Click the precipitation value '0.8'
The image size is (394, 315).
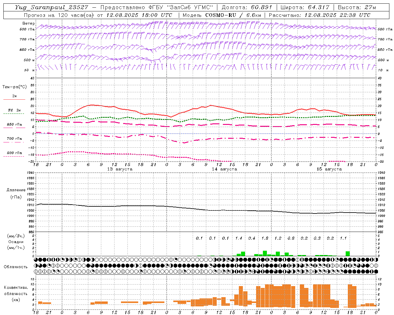(x=291, y=238)
